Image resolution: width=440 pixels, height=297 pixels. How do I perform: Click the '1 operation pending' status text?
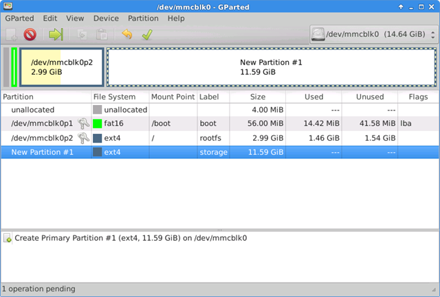38,289
